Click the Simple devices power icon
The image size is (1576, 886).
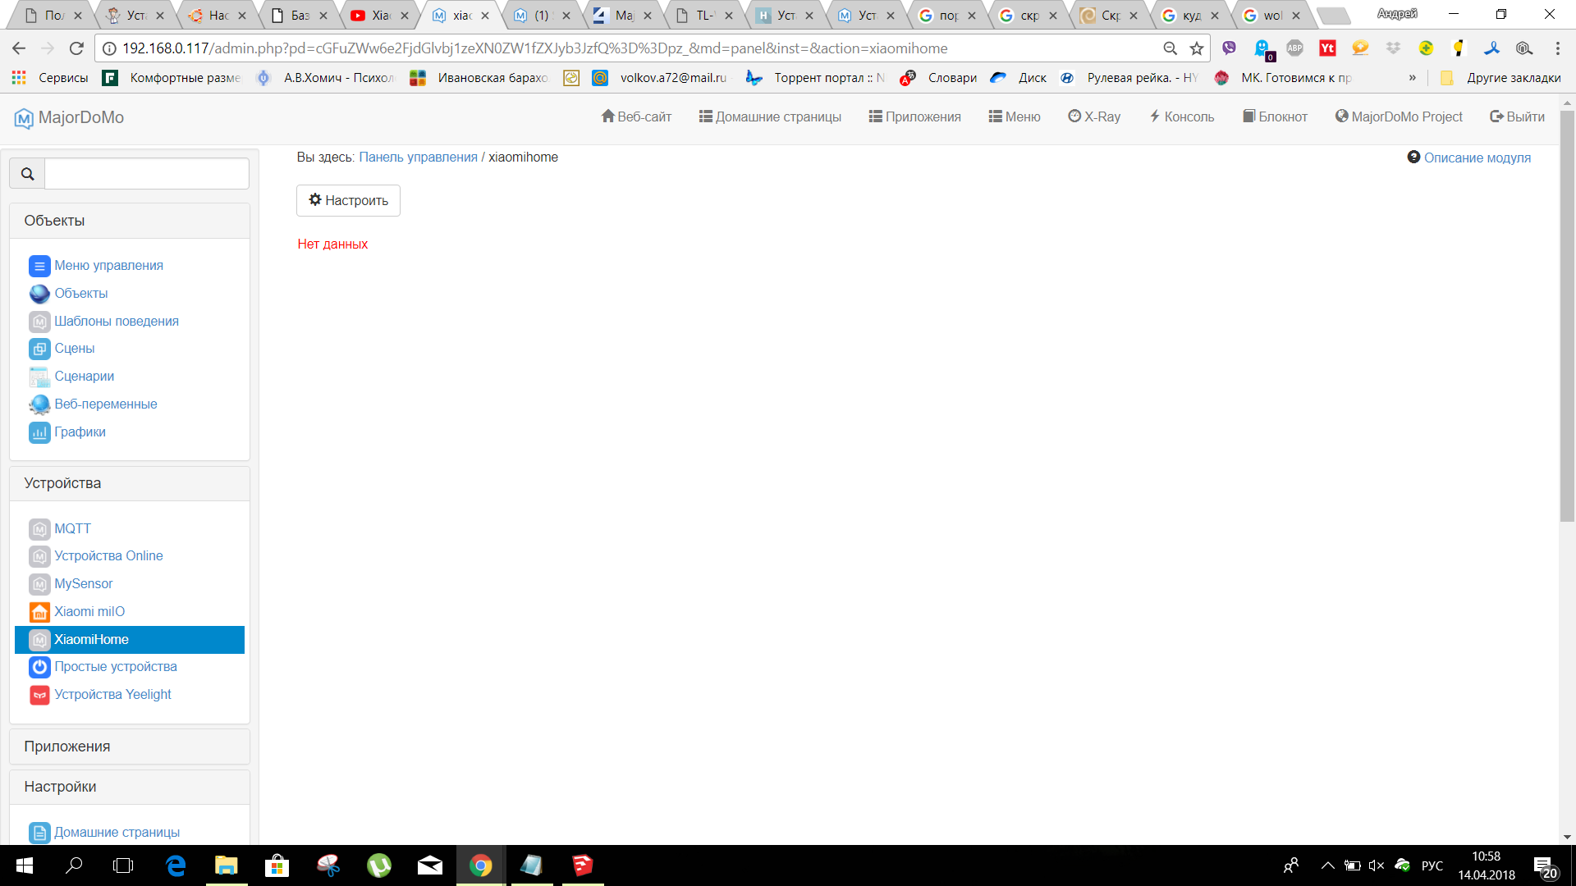tap(39, 667)
